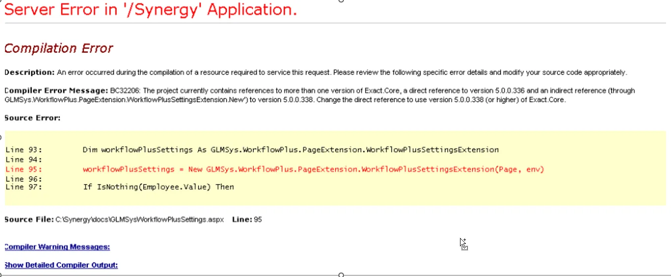Click the top center selection handle
The height and width of the screenshot is (277, 671).
[340, 0]
